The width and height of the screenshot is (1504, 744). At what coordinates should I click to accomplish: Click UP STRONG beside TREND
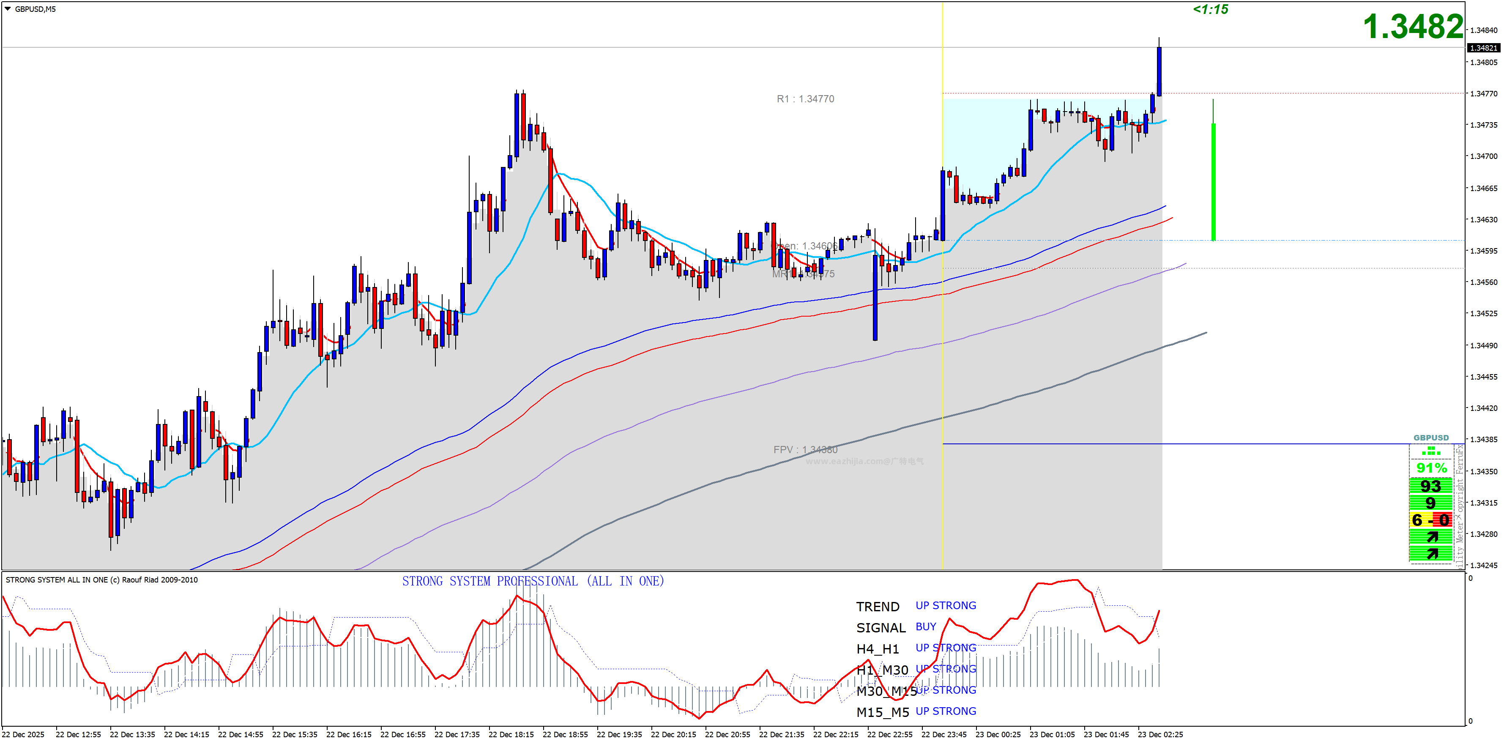click(946, 606)
